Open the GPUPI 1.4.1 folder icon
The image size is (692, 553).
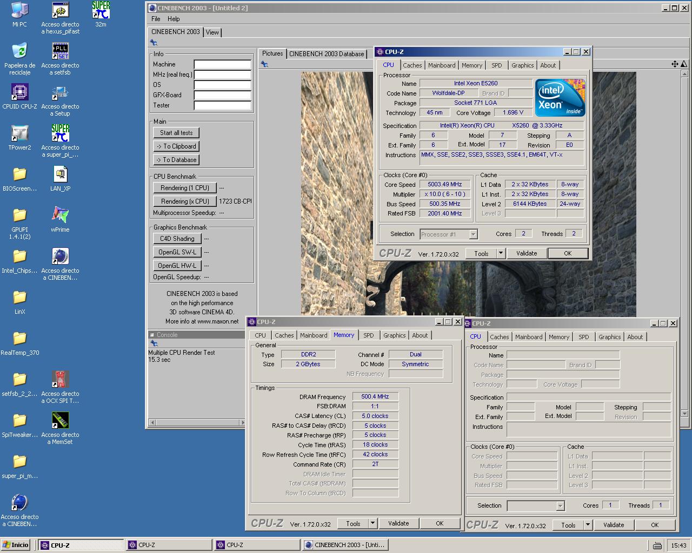click(x=19, y=215)
